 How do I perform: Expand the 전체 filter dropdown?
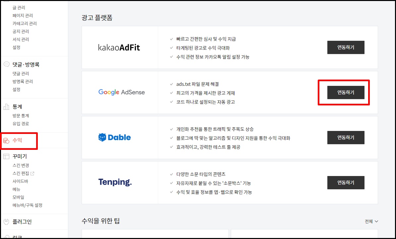(371, 221)
